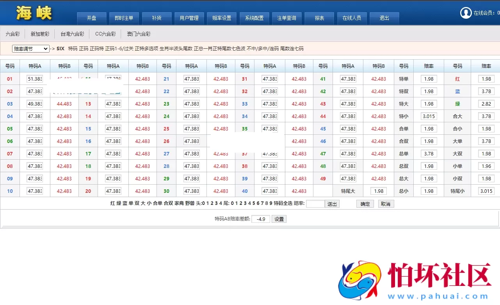The image size is (500, 305).
Task: Click the 取消 cancel button
Action: coord(386,203)
